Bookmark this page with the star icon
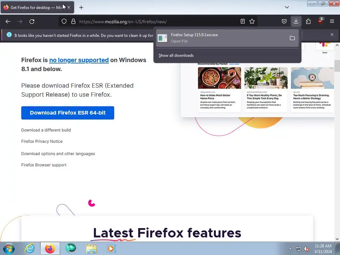 (252, 21)
